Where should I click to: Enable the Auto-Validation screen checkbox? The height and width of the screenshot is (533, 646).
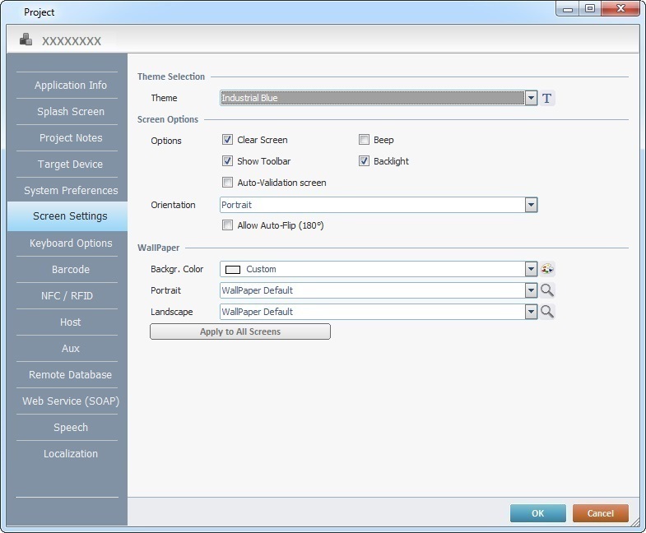pos(227,183)
